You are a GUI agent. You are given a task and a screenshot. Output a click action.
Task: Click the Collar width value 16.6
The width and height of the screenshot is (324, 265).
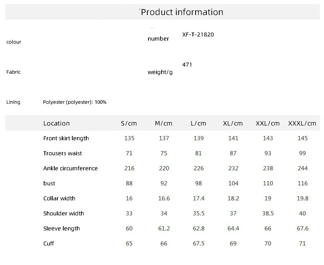164,198
